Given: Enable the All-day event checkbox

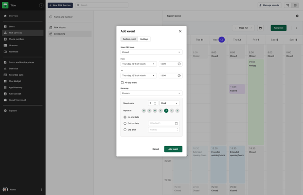Looking at the screenshot, I should [x=122, y=83].
